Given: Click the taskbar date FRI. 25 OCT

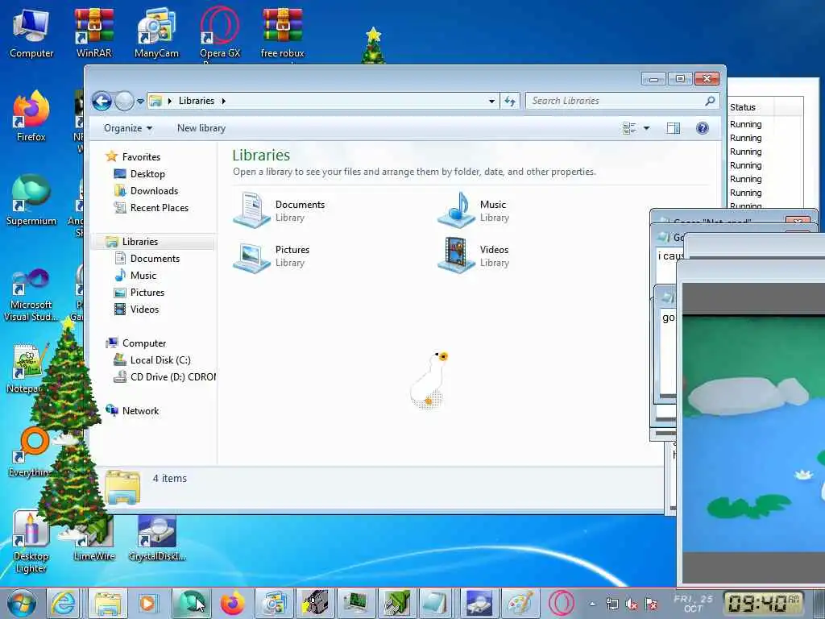Looking at the screenshot, I should pyautogui.click(x=692, y=603).
